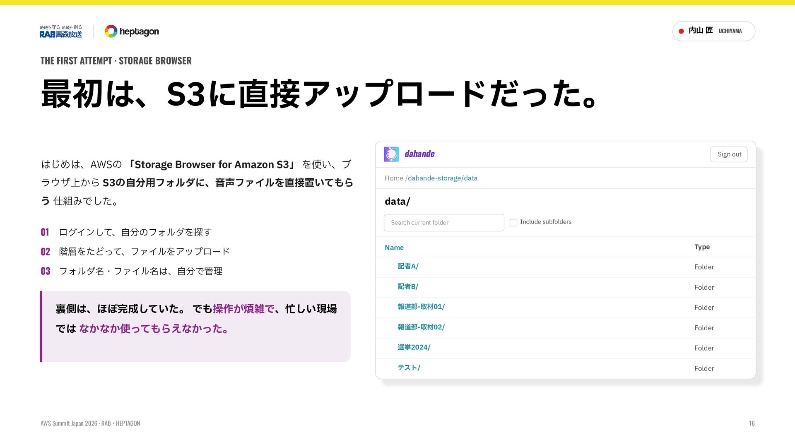This screenshot has width=795, height=447.
Task: Open the data breadcrumb link
Action: [x=470, y=178]
